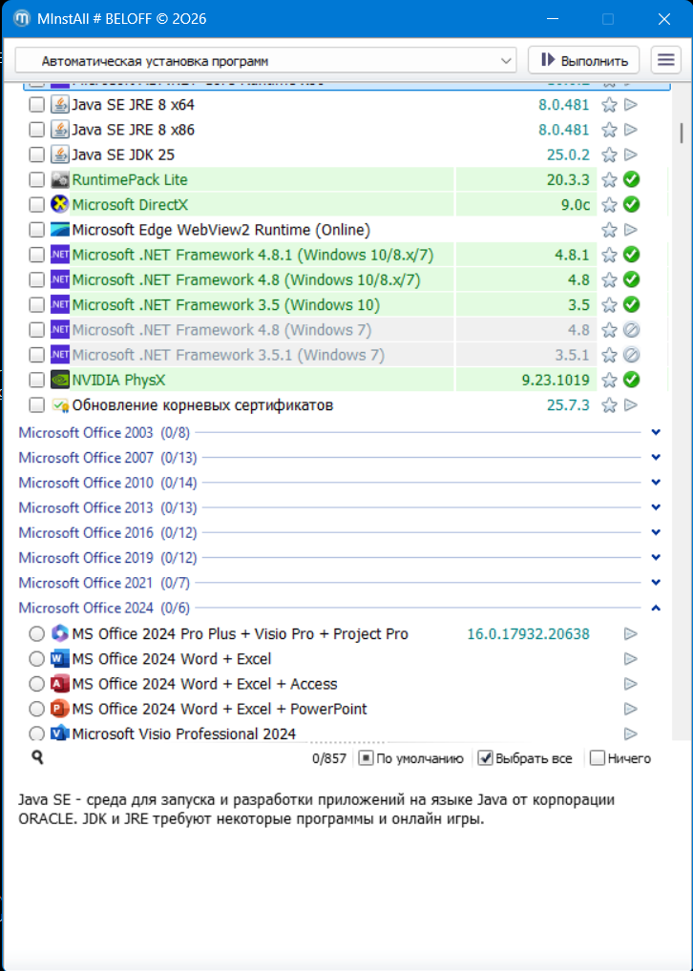Check the NVIDIA PhysX checkbox
Viewport: 693px width, 971px height.
pyautogui.click(x=37, y=380)
